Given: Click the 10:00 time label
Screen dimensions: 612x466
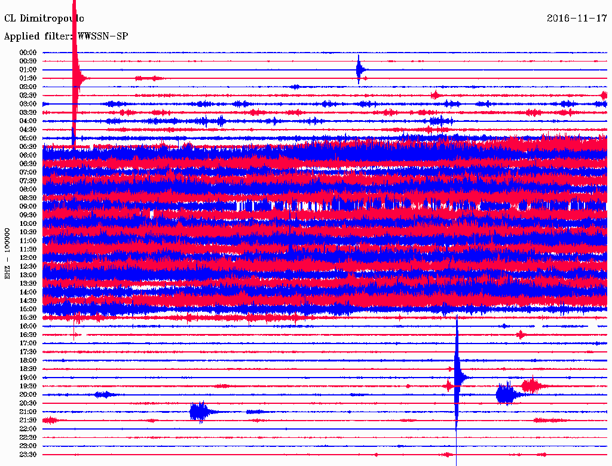Looking at the screenshot, I should click(28, 223).
